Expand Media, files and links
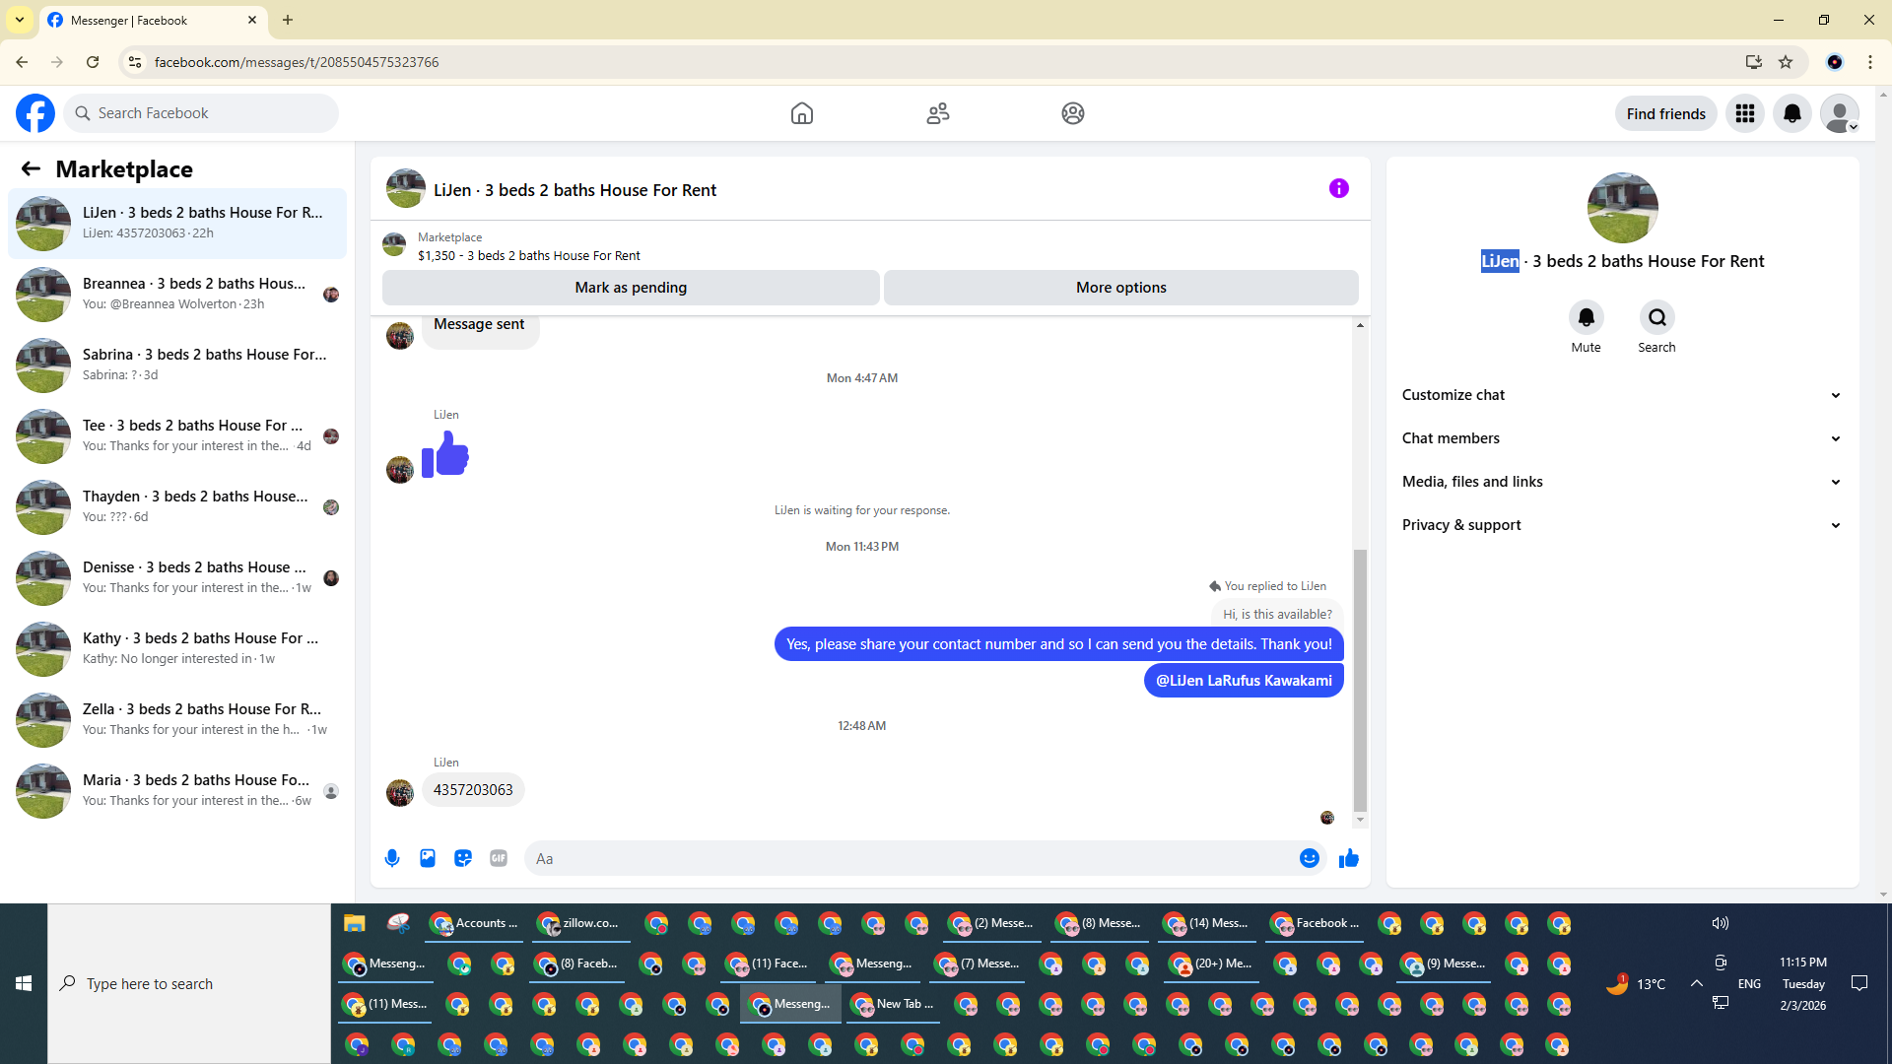This screenshot has width=1892, height=1064. coord(1621,482)
